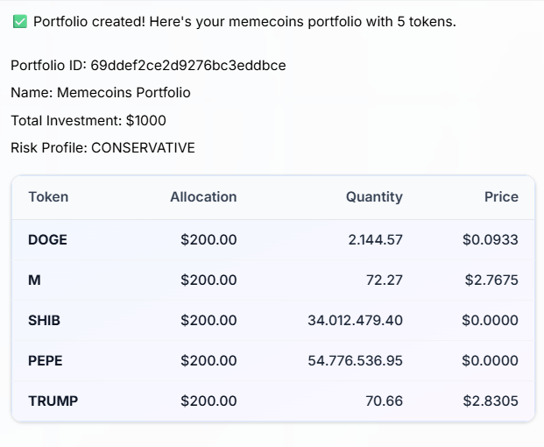Click M price $2.7675
The image size is (544, 447).
pos(491,280)
